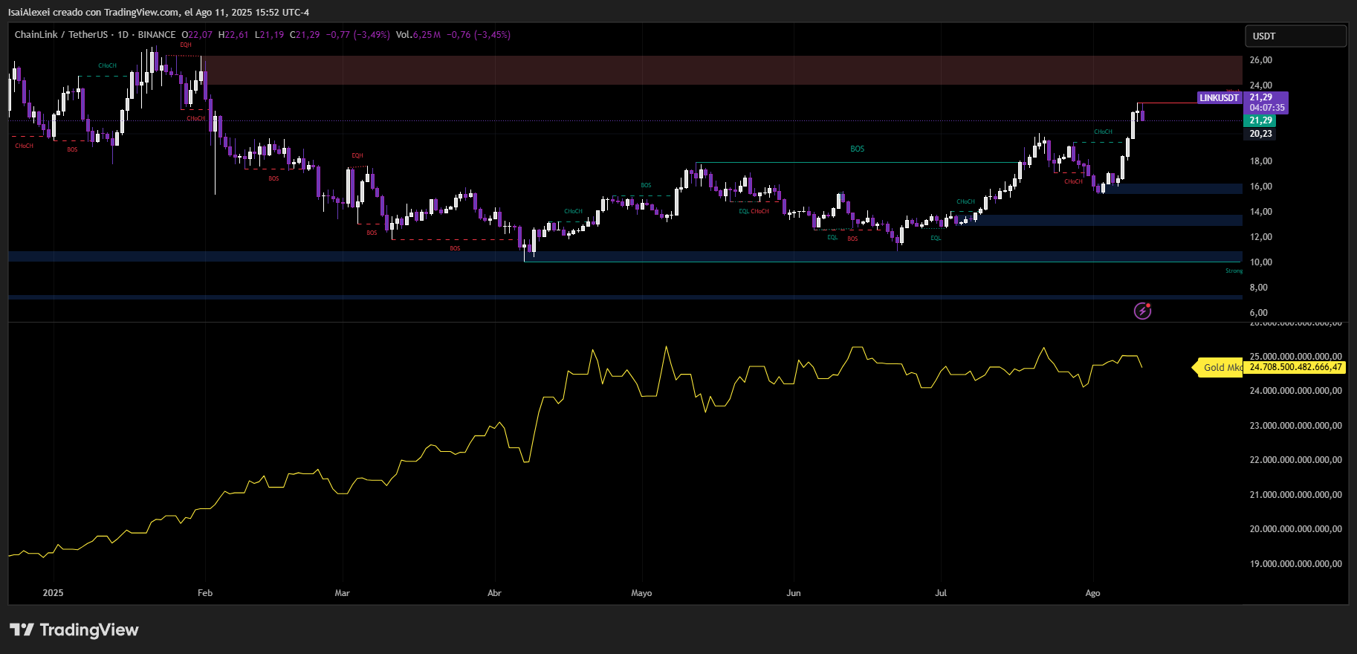This screenshot has width=1357, height=654.
Task: Click the ChainLink / TetherUS symbol title
Action: pos(61,35)
